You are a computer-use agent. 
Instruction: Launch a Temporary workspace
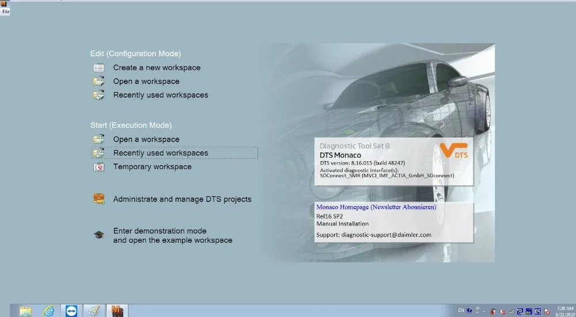152,167
